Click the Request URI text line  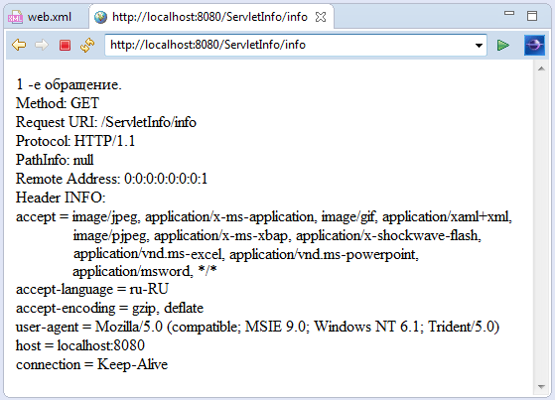pos(106,122)
